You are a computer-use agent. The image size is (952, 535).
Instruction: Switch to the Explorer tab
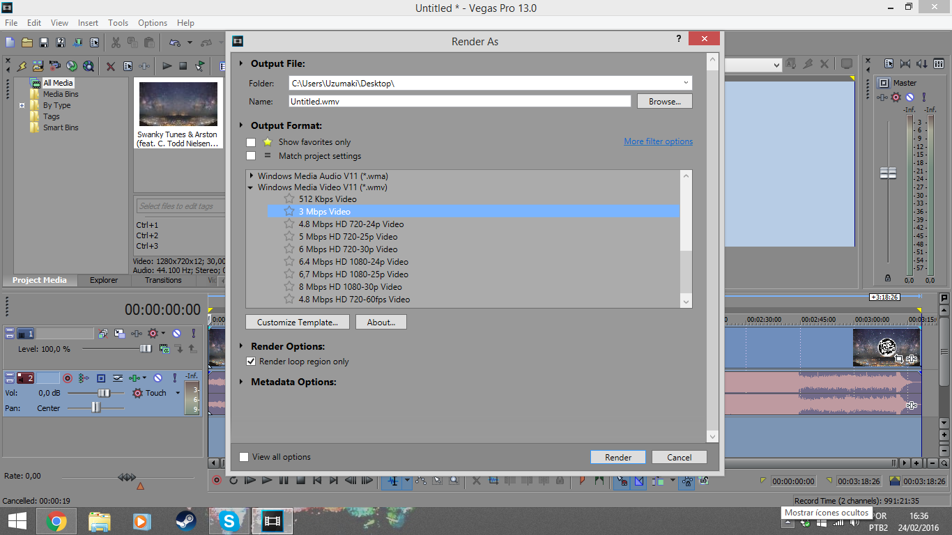pyautogui.click(x=104, y=280)
